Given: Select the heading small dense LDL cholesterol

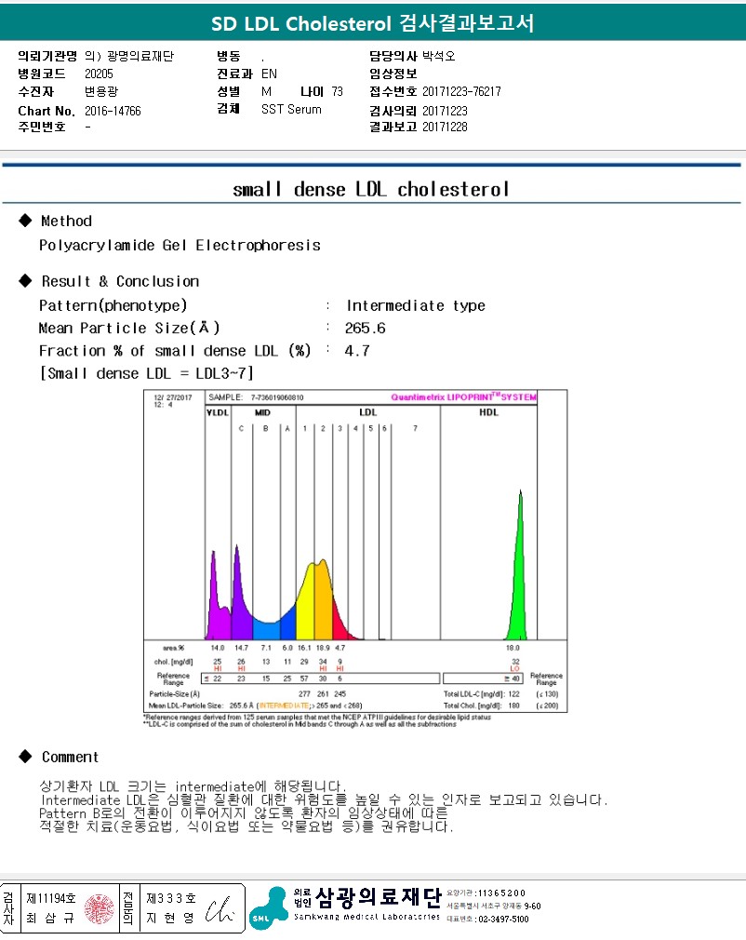Looking at the screenshot, I should tap(371, 190).
